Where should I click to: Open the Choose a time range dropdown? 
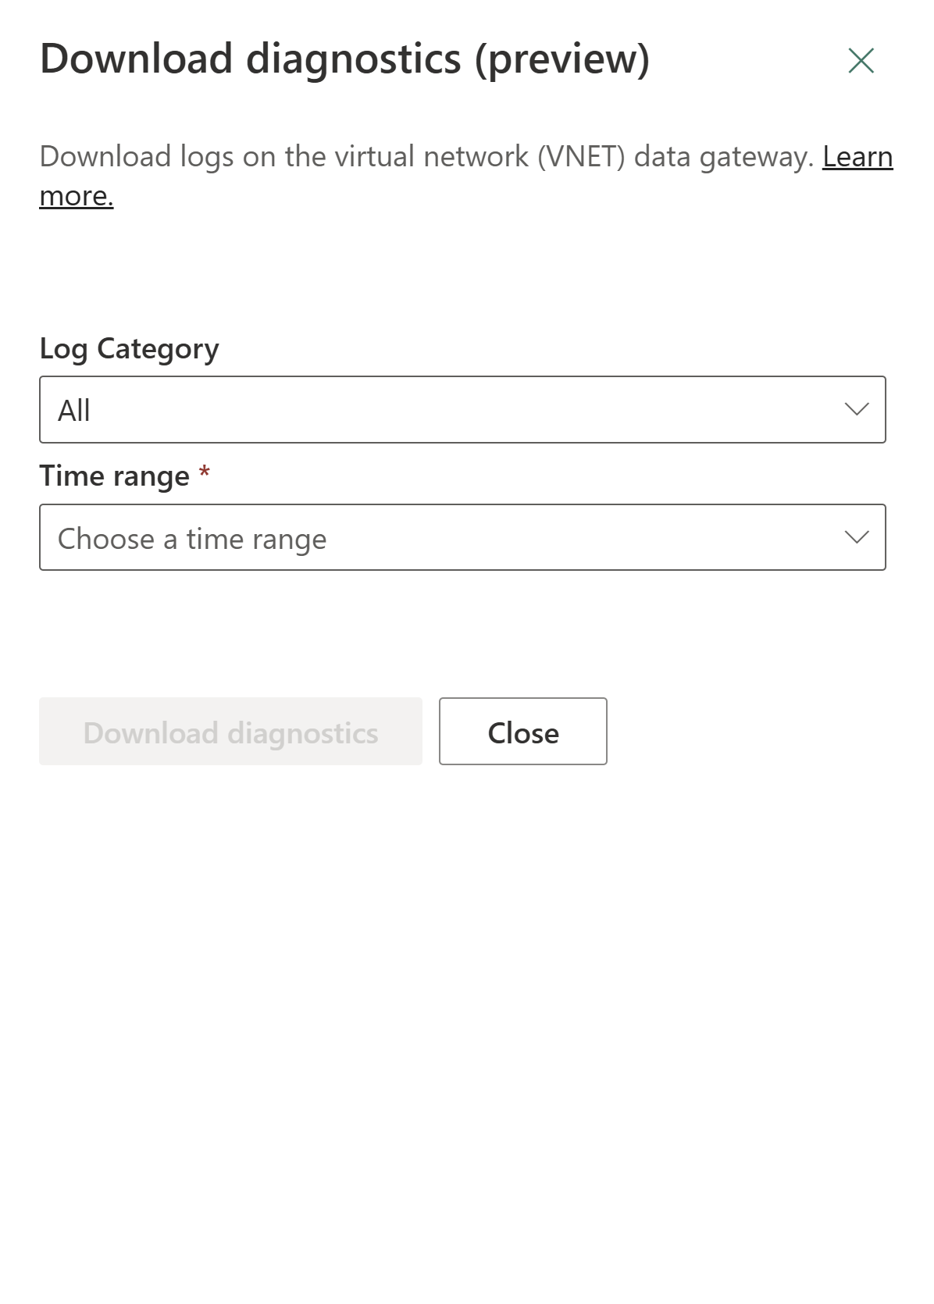coord(462,537)
